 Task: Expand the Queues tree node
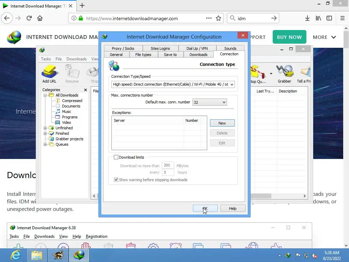point(45,144)
